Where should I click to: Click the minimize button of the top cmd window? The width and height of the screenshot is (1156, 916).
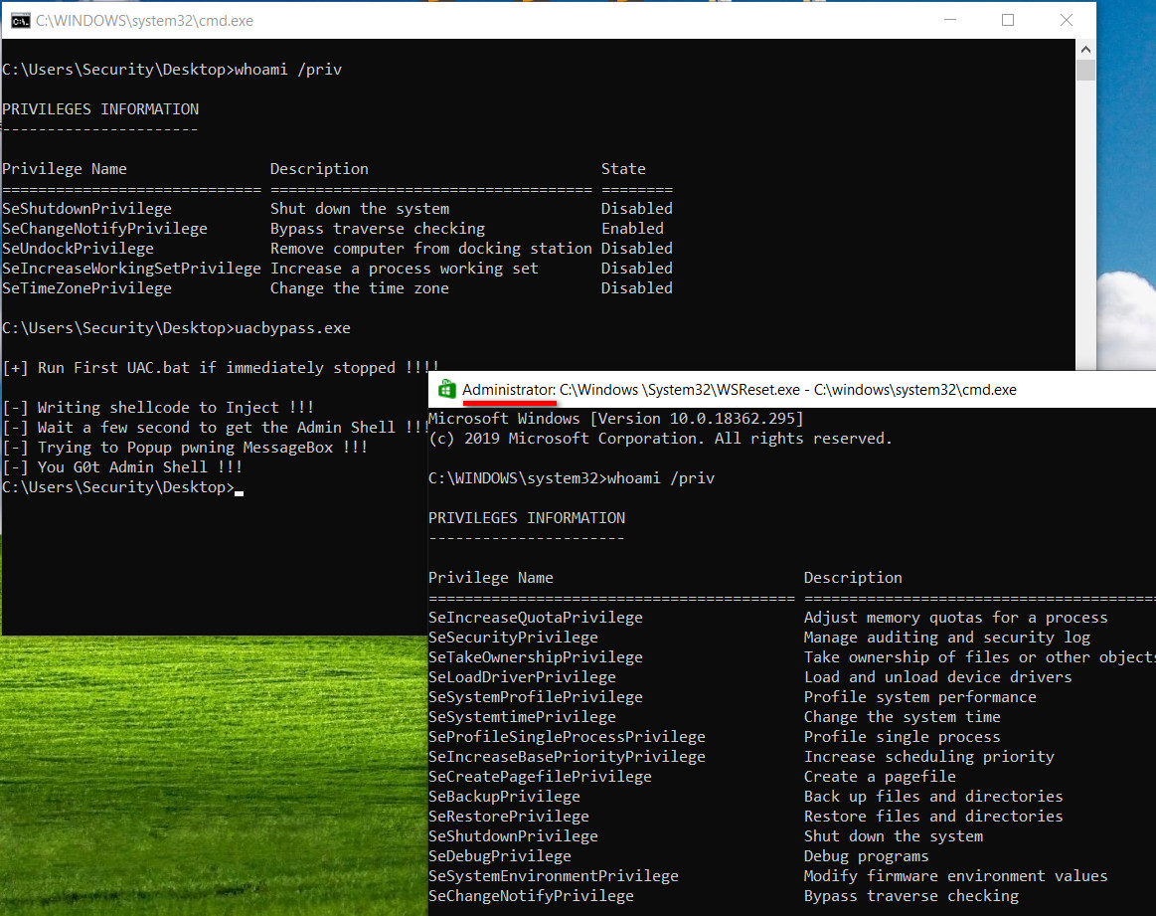tap(949, 20)
